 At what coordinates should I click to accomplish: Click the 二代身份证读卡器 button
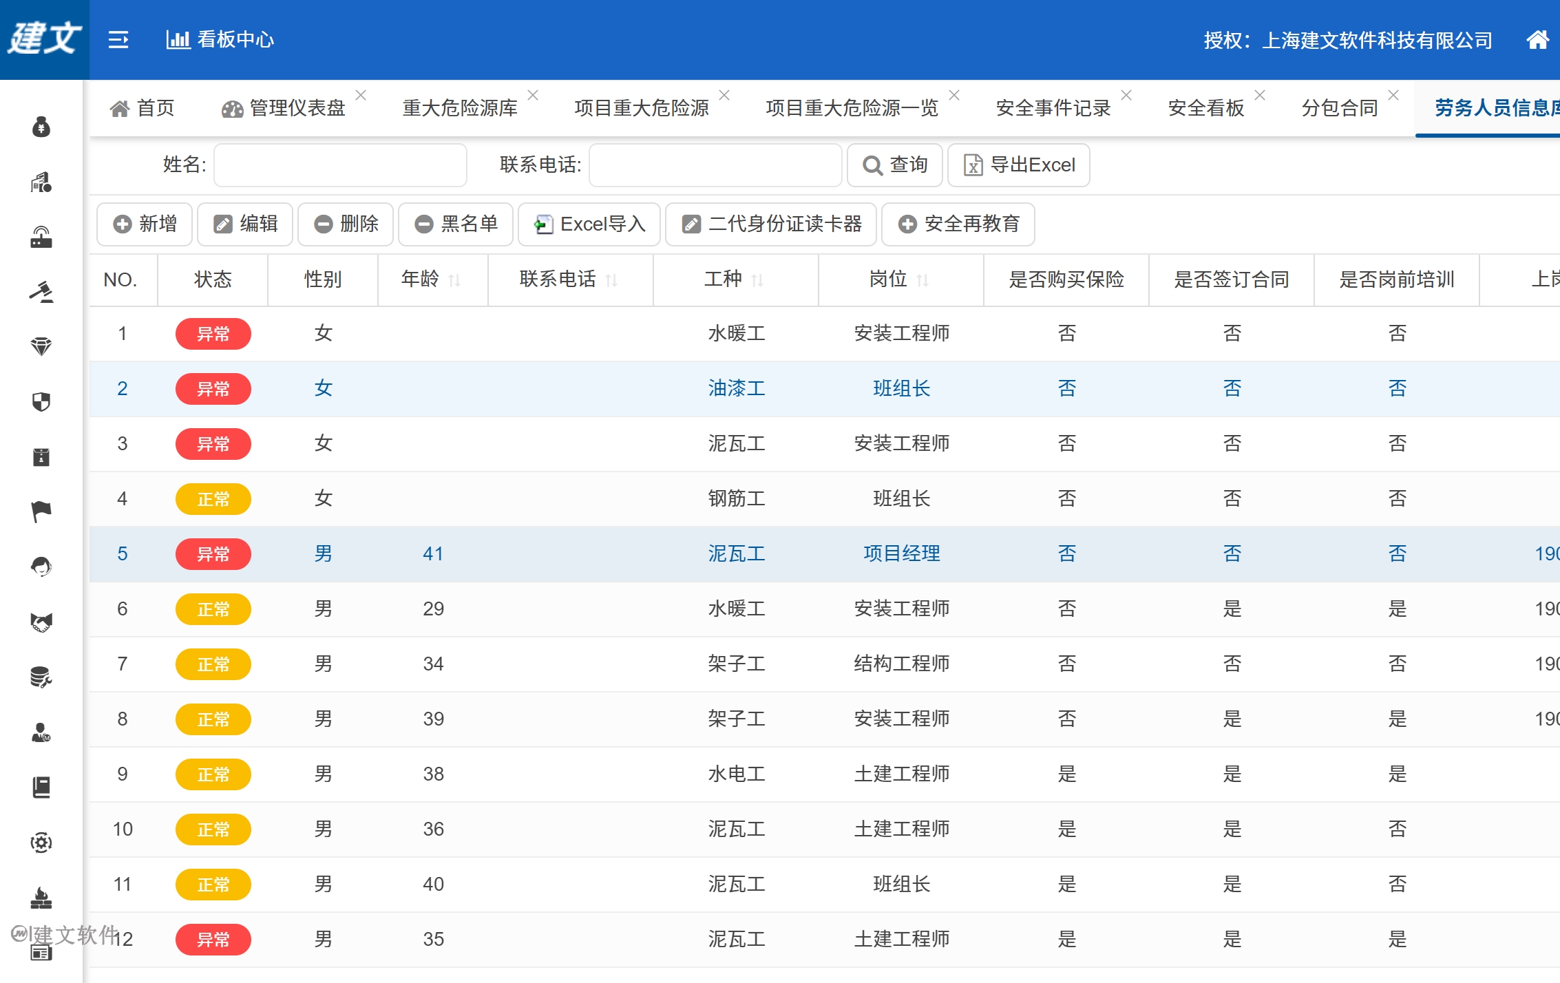click(x=771, y=224)
